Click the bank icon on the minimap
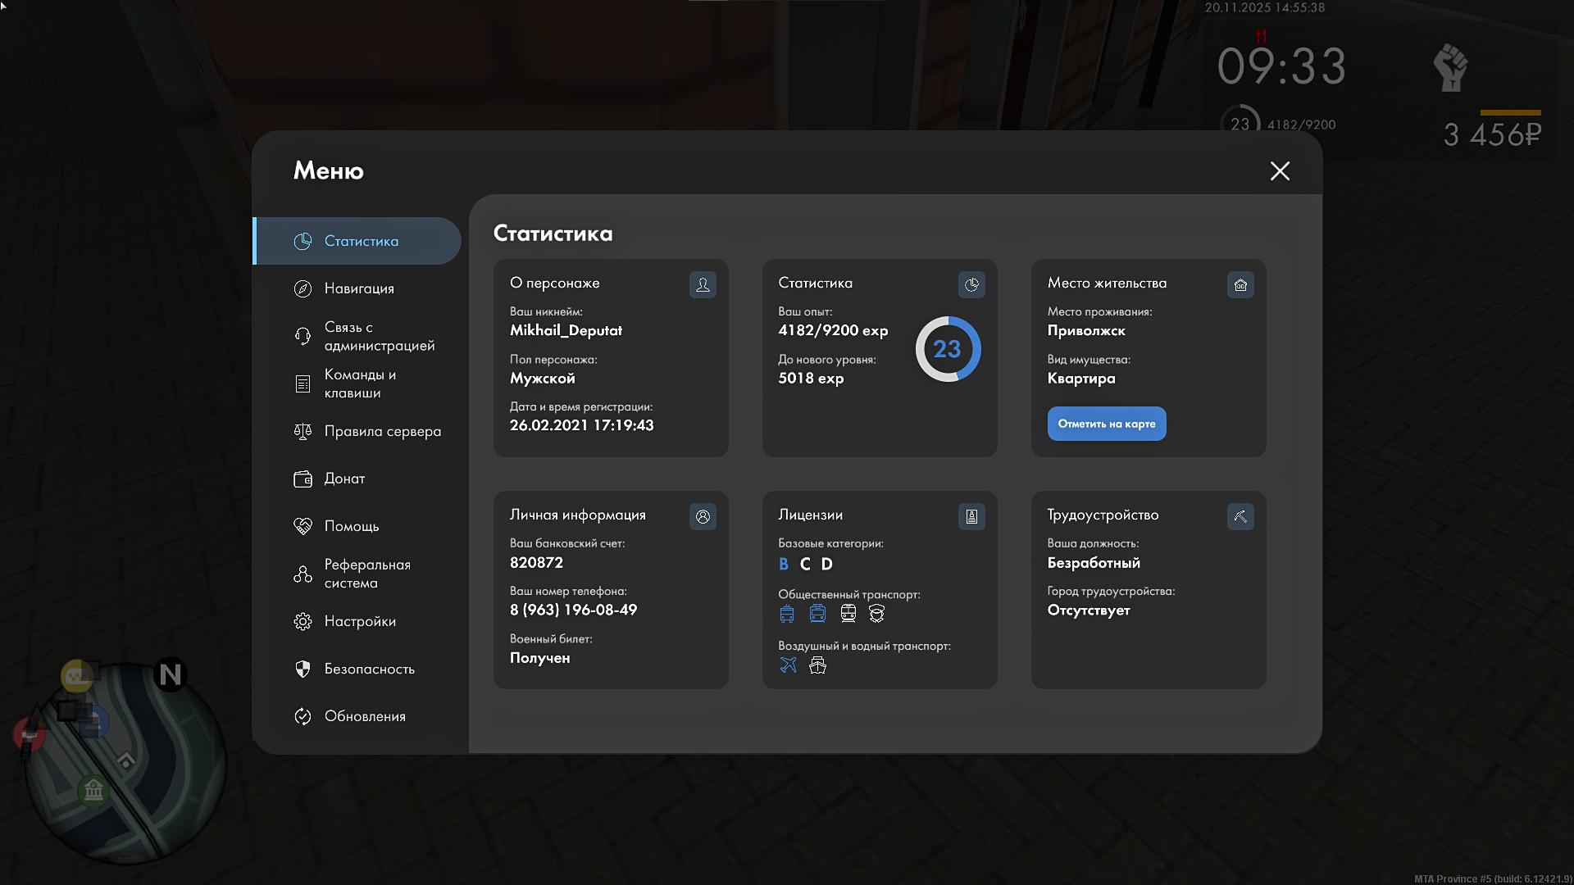Viewport: 1574px width, 885px height. (x=93, y=791)
